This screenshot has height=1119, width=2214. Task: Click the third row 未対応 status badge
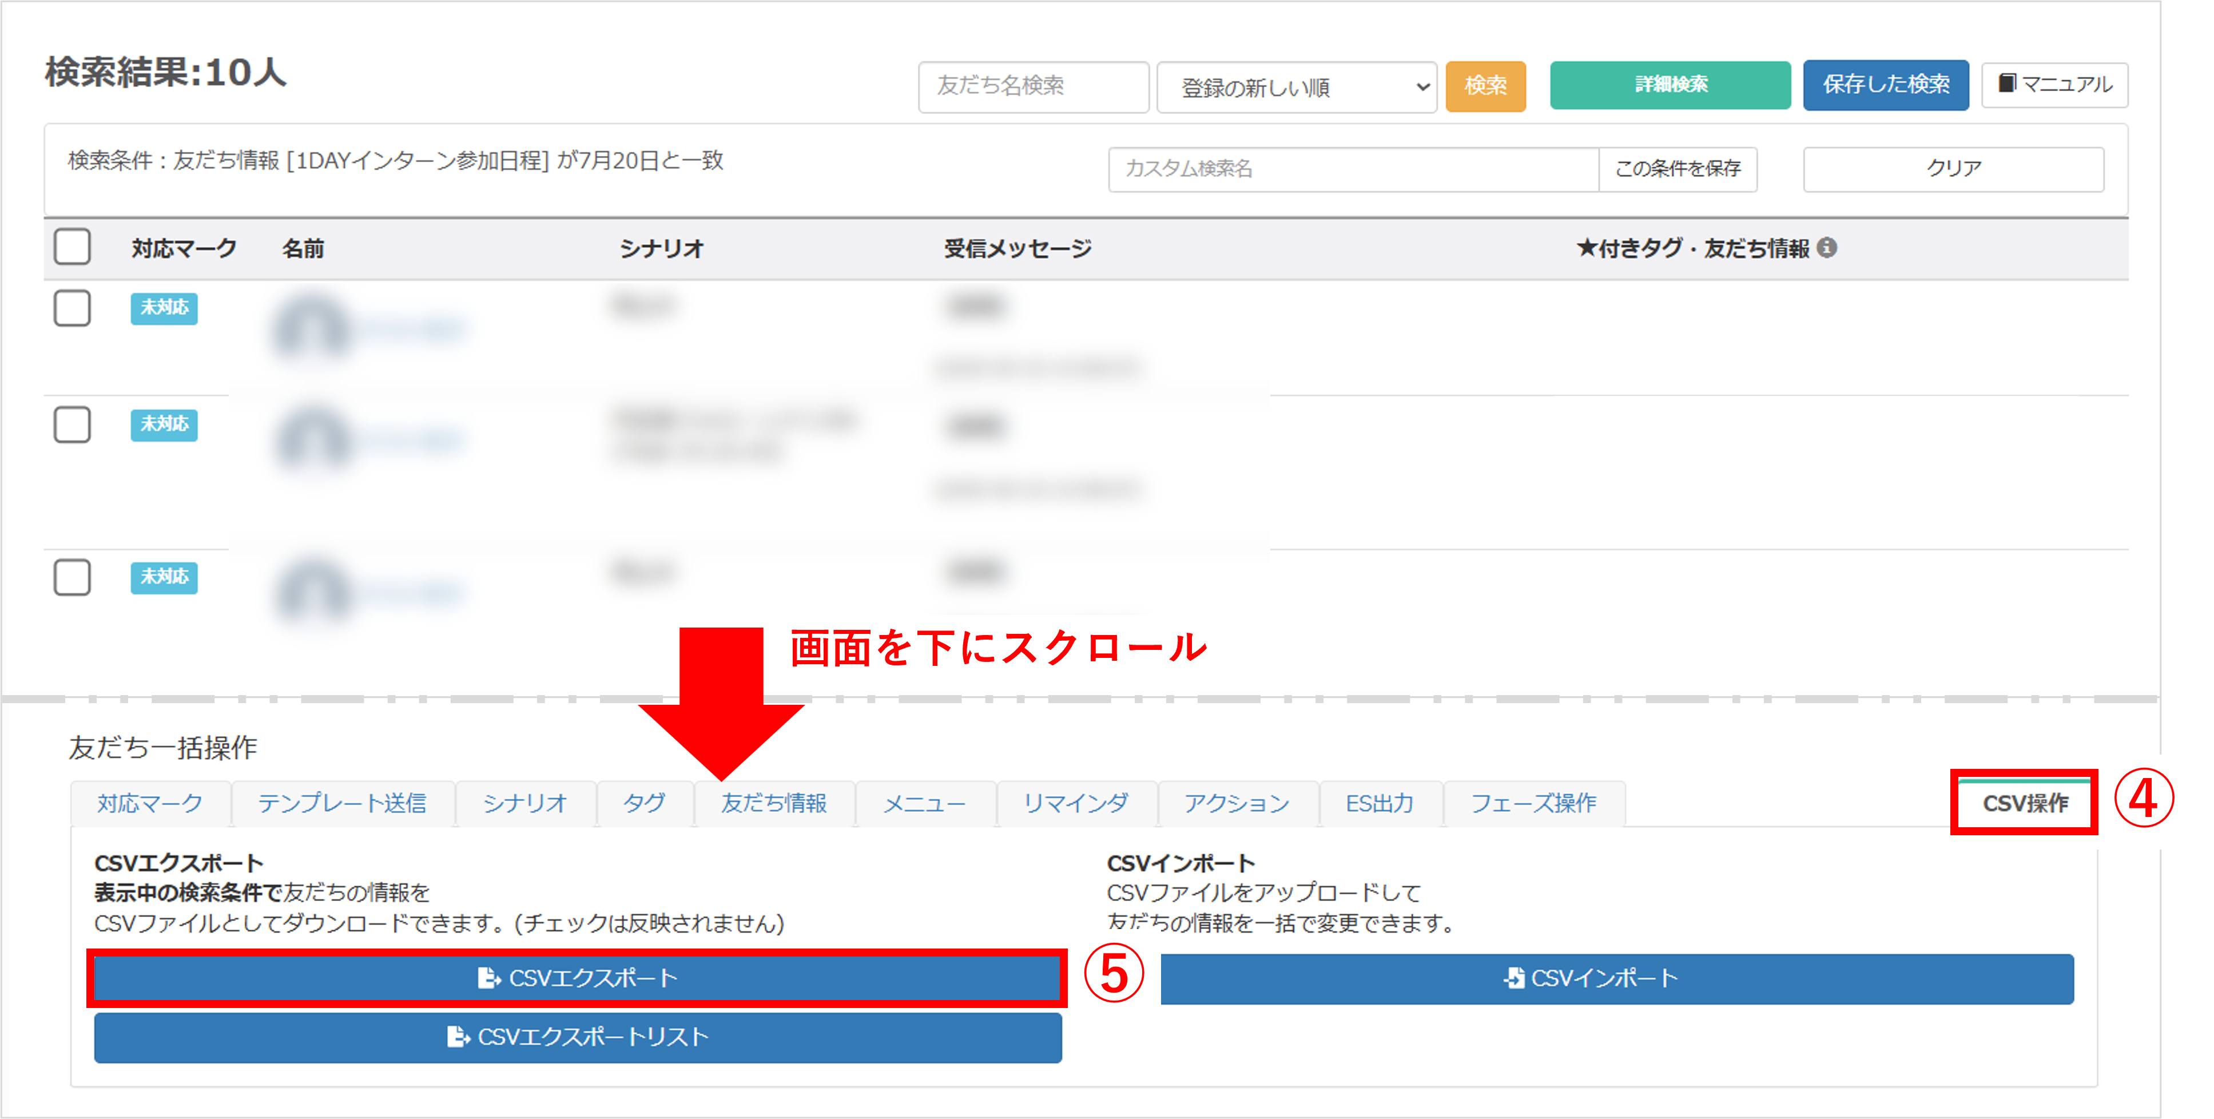click(164, 577)
